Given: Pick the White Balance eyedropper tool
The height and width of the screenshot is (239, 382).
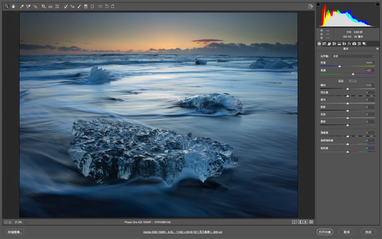Looking at the screenshot, I should tap(22, 6).
